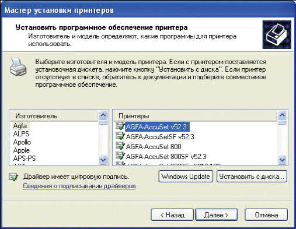This screenshot has height=229, width=296.
Task: Open the Сведения о подписывании драйверов link
Action: [79, 186]
